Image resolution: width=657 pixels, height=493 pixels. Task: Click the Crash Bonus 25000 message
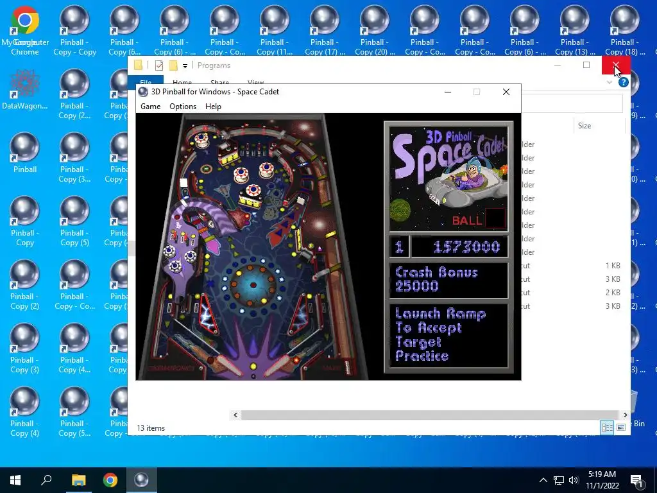tap(448, 280)
